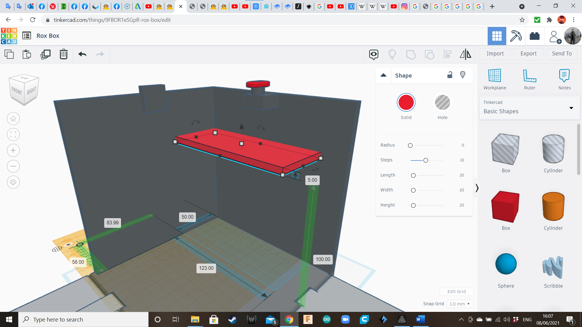Hide shape with lightbulb in Shape panel

coord(463,75)
